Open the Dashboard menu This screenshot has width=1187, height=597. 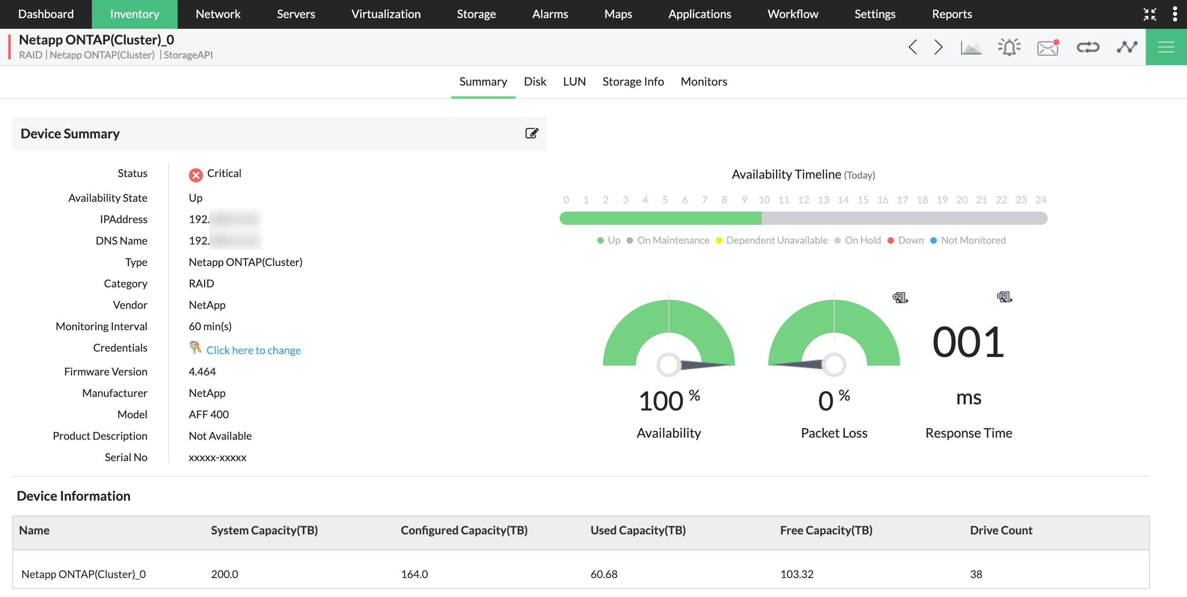pyautogui.click(x=46, y=14)
